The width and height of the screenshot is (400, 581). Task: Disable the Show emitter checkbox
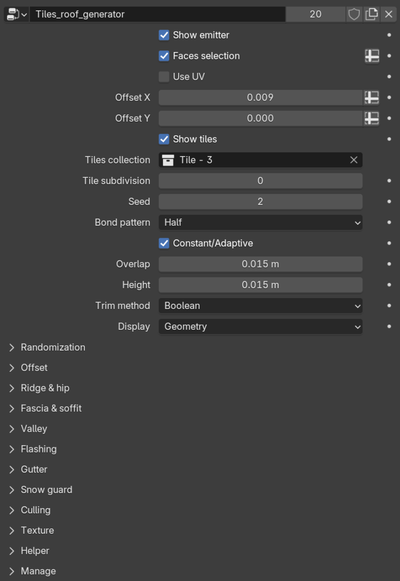[x=164, y=35]
